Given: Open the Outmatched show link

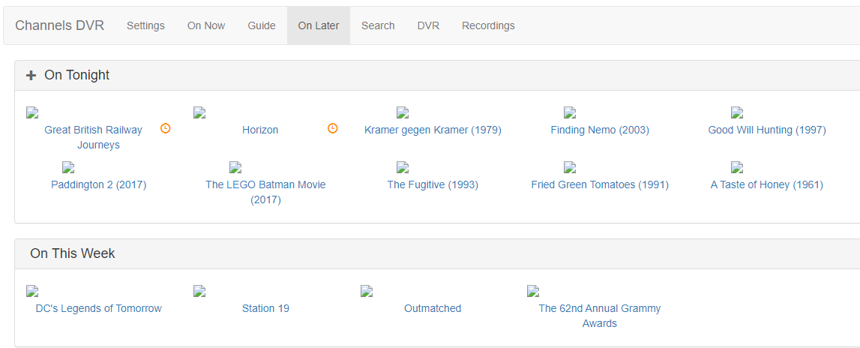Looking at the screenshot, I should 433,308.
